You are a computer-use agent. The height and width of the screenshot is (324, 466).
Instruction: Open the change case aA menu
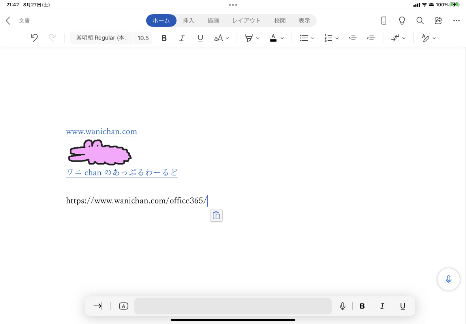(x=222, y=38)
